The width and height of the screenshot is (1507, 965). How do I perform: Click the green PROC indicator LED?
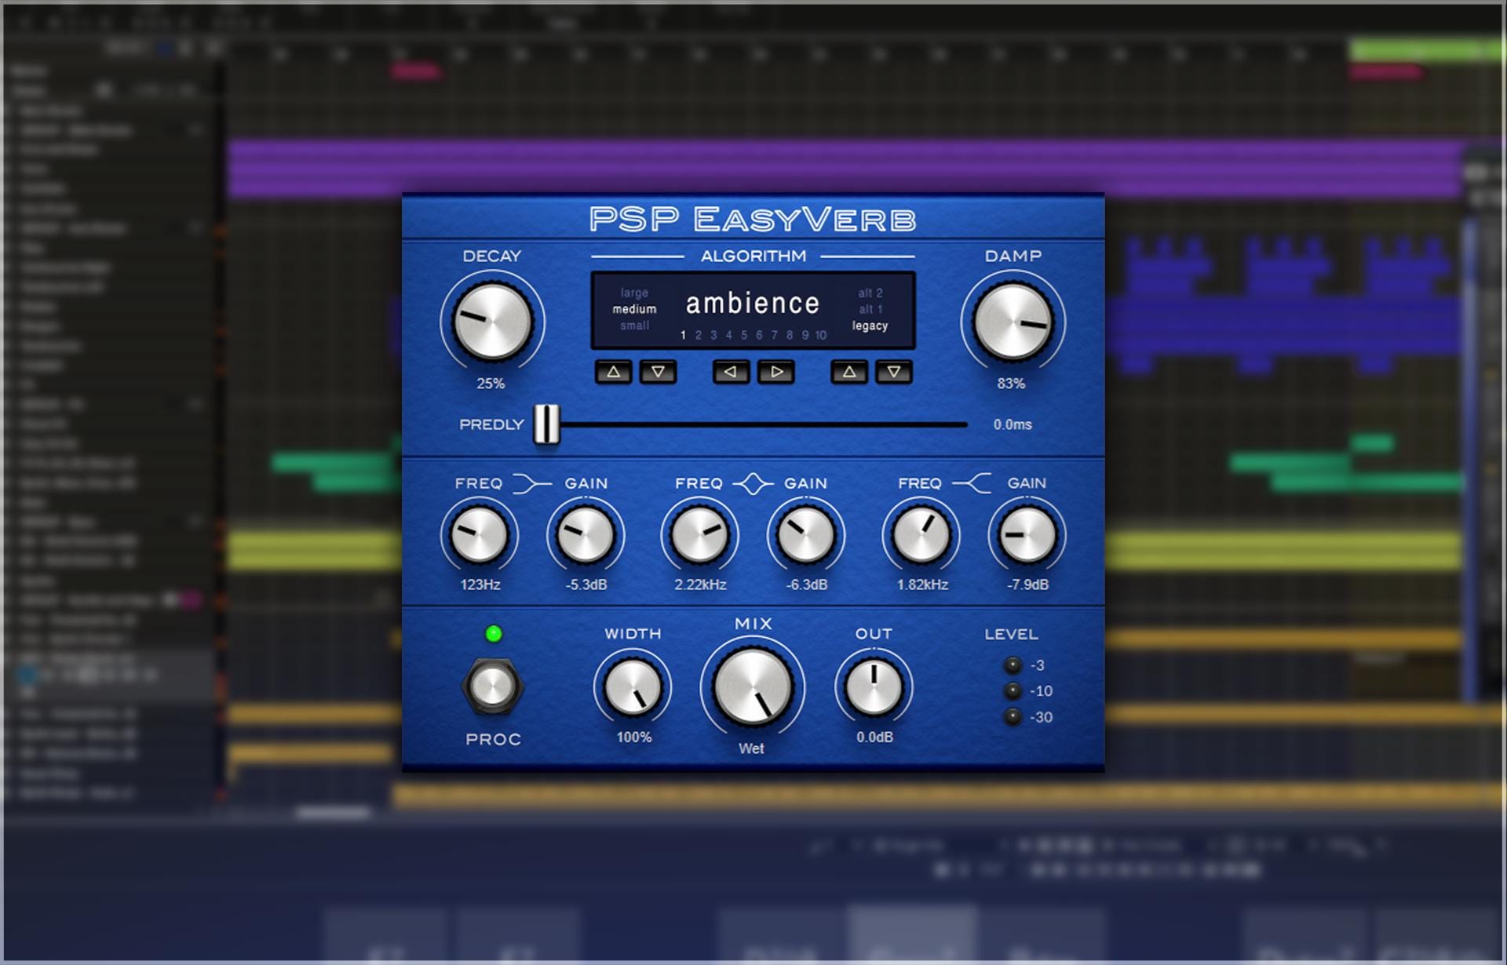point(494,634)
